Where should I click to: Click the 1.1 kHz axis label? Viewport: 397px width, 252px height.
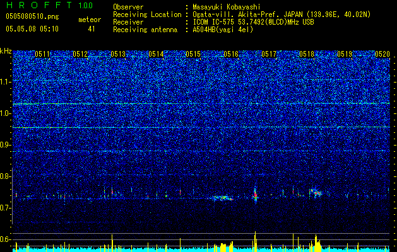coord(6,82)
